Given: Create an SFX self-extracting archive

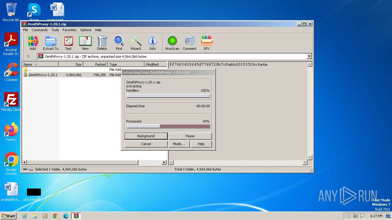Looking at the screenshot, I should pos(207,43).
